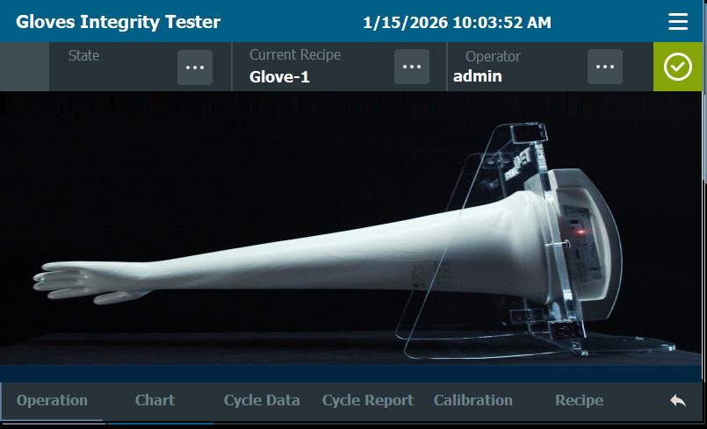This screenshot has width=707, height=429.
Task: Switch to the Operation tab
Action: tap(52, 400)
